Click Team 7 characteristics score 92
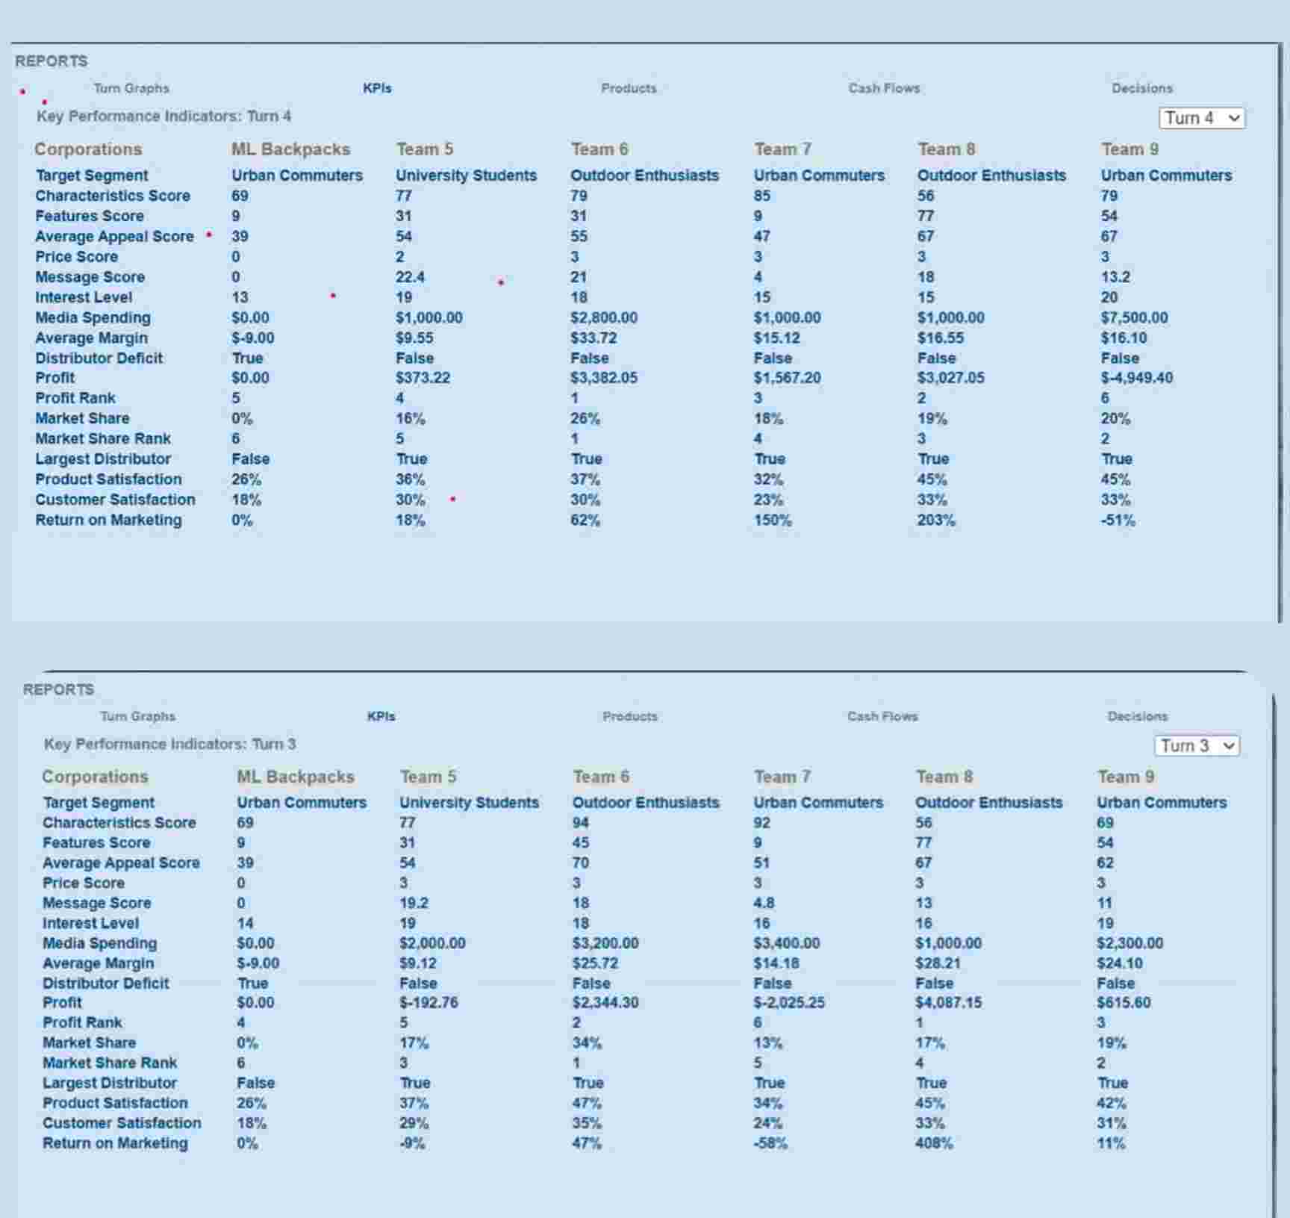1290x1218 pixels. click(761, 822)
